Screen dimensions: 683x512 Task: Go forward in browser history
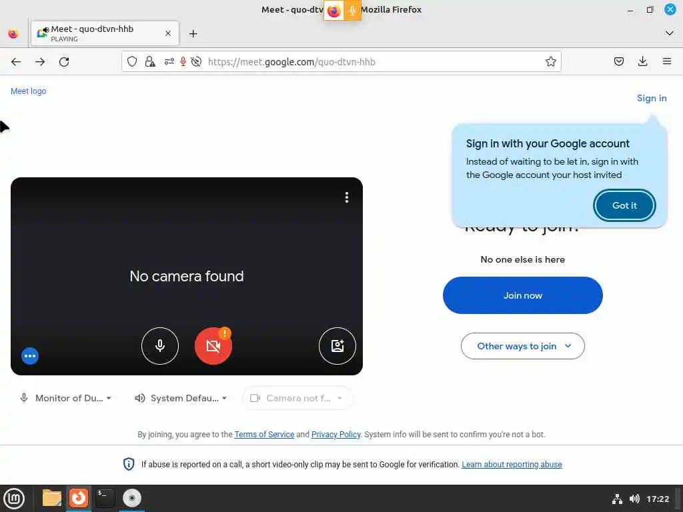pyautogui.click(x=40, y=62)
